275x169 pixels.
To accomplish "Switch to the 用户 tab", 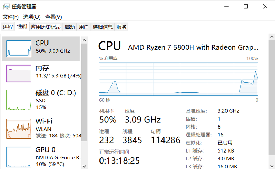I will tap(84, 27).
